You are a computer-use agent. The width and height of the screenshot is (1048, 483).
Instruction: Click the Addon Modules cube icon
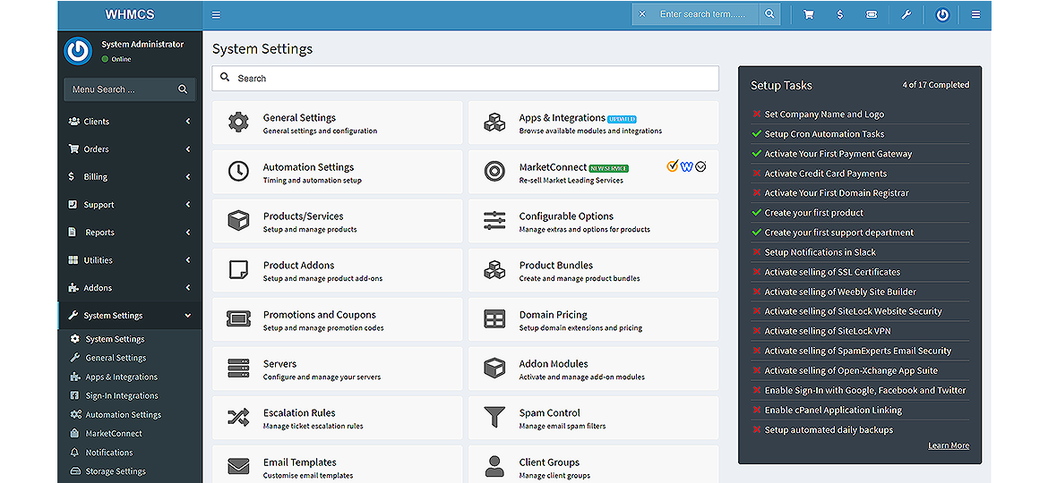tap(494, 369)
